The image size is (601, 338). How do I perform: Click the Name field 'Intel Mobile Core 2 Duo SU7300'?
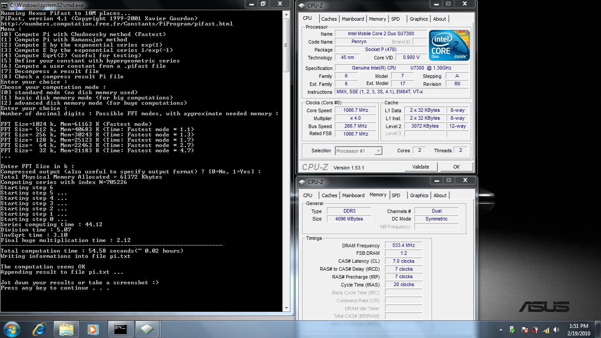point(381,33)
